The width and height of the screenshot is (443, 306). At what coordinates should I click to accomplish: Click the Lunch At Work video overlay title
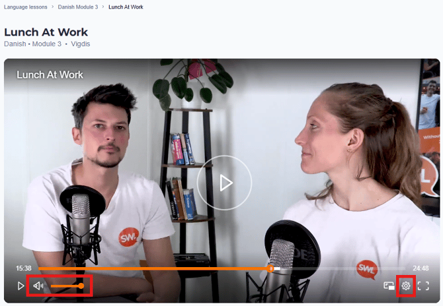pyautogui.click(x=50, y=75)
